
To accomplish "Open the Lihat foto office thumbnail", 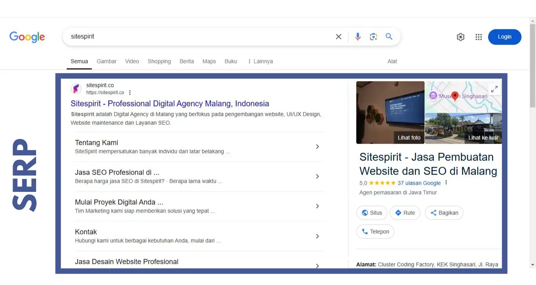I will click(x=390, y=112).
